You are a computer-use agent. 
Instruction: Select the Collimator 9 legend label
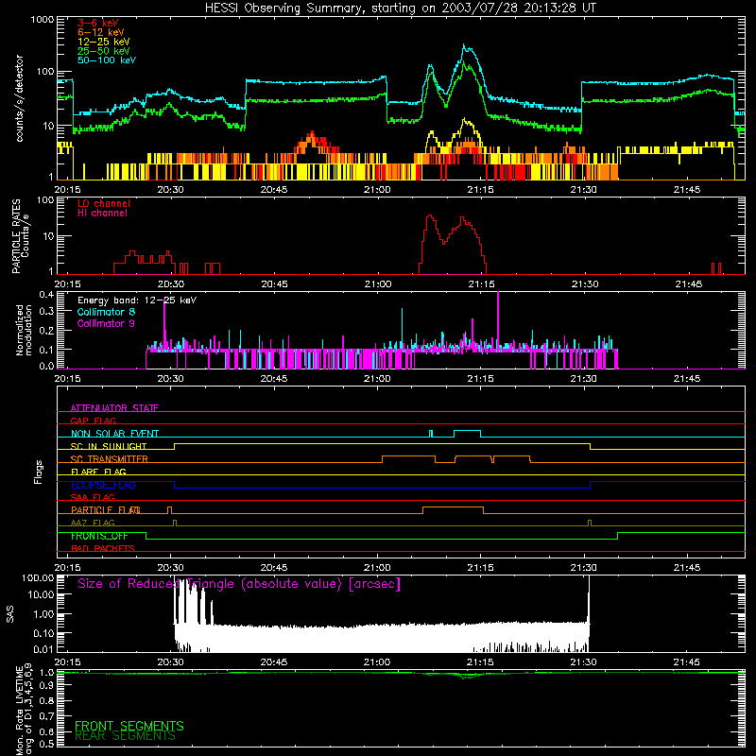click(106, 323)
